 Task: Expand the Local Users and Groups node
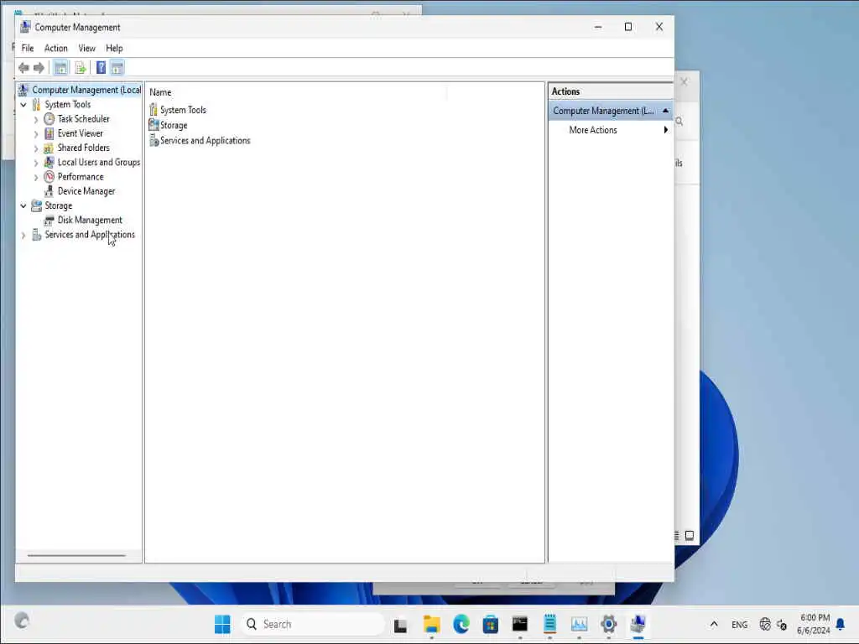(36, 163)
